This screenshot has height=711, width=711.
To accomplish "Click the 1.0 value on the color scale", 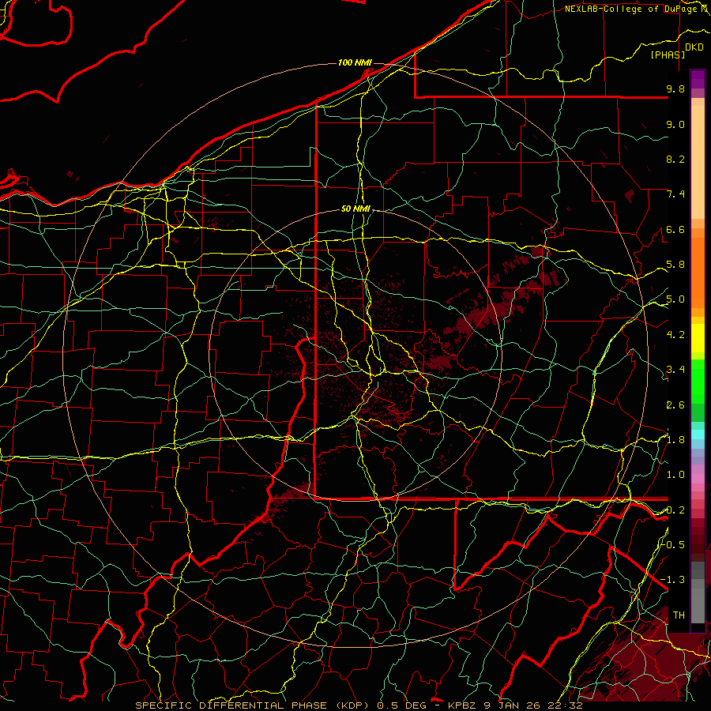I will coord(675,475).
